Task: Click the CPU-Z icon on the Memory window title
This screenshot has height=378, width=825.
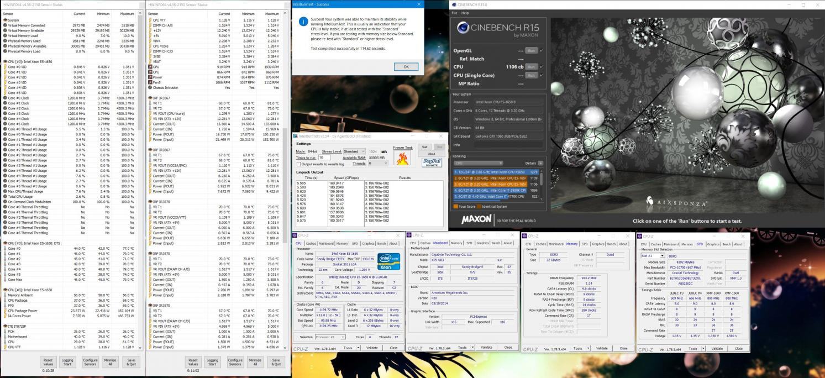Action: tap(525, 235)
